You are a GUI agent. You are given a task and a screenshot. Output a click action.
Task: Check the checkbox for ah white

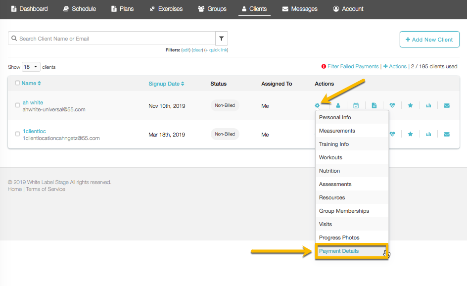(18, 105)
